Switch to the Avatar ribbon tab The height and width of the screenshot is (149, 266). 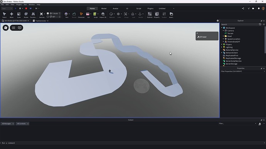click(116, 8)
